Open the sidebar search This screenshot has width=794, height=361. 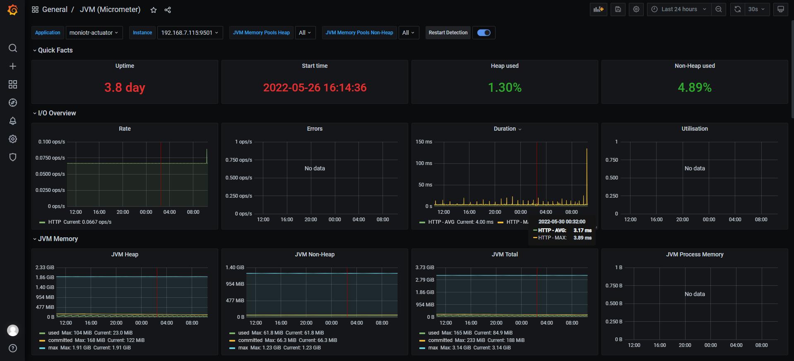13,48
